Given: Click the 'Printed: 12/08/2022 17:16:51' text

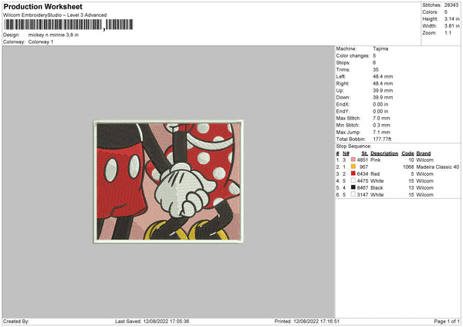Looking at the screenshot, I should (307, 321).
